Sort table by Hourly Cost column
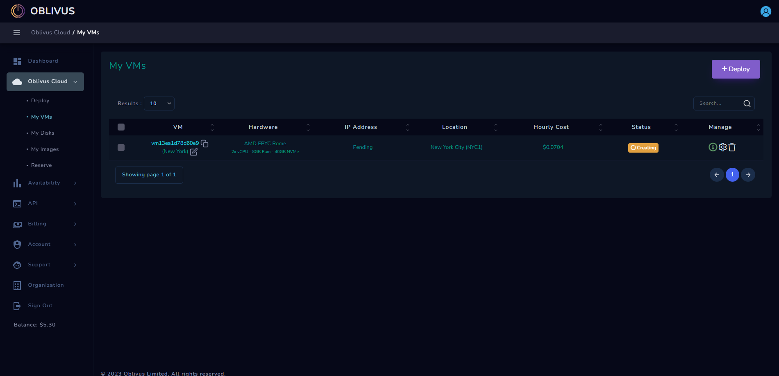The height and width of the screenshot is (376, 779). click(x=601, y=127)
